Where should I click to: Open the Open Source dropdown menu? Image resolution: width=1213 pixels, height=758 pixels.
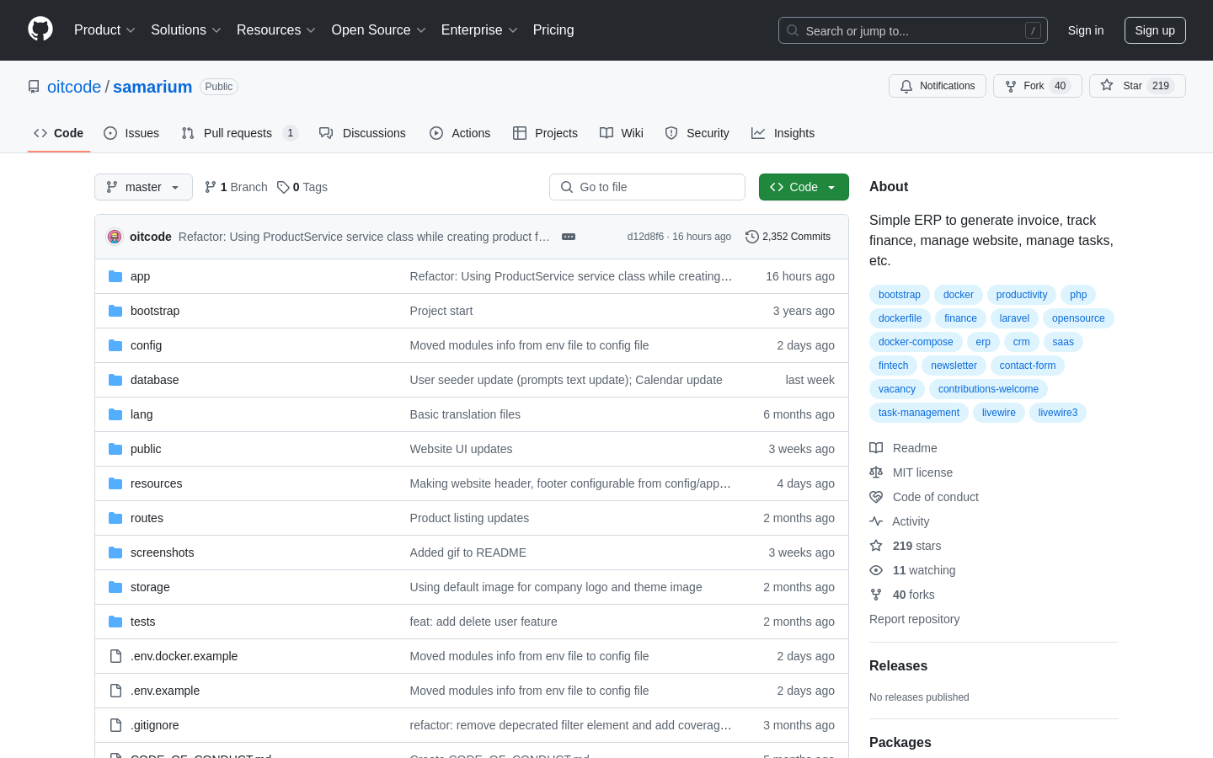[378, 30]
